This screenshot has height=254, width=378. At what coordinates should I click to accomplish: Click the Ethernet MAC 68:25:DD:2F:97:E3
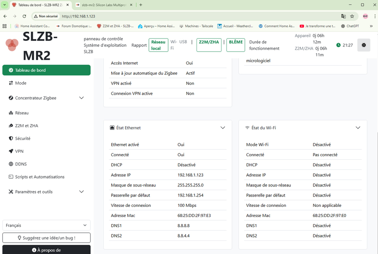[x=194, y=216]
